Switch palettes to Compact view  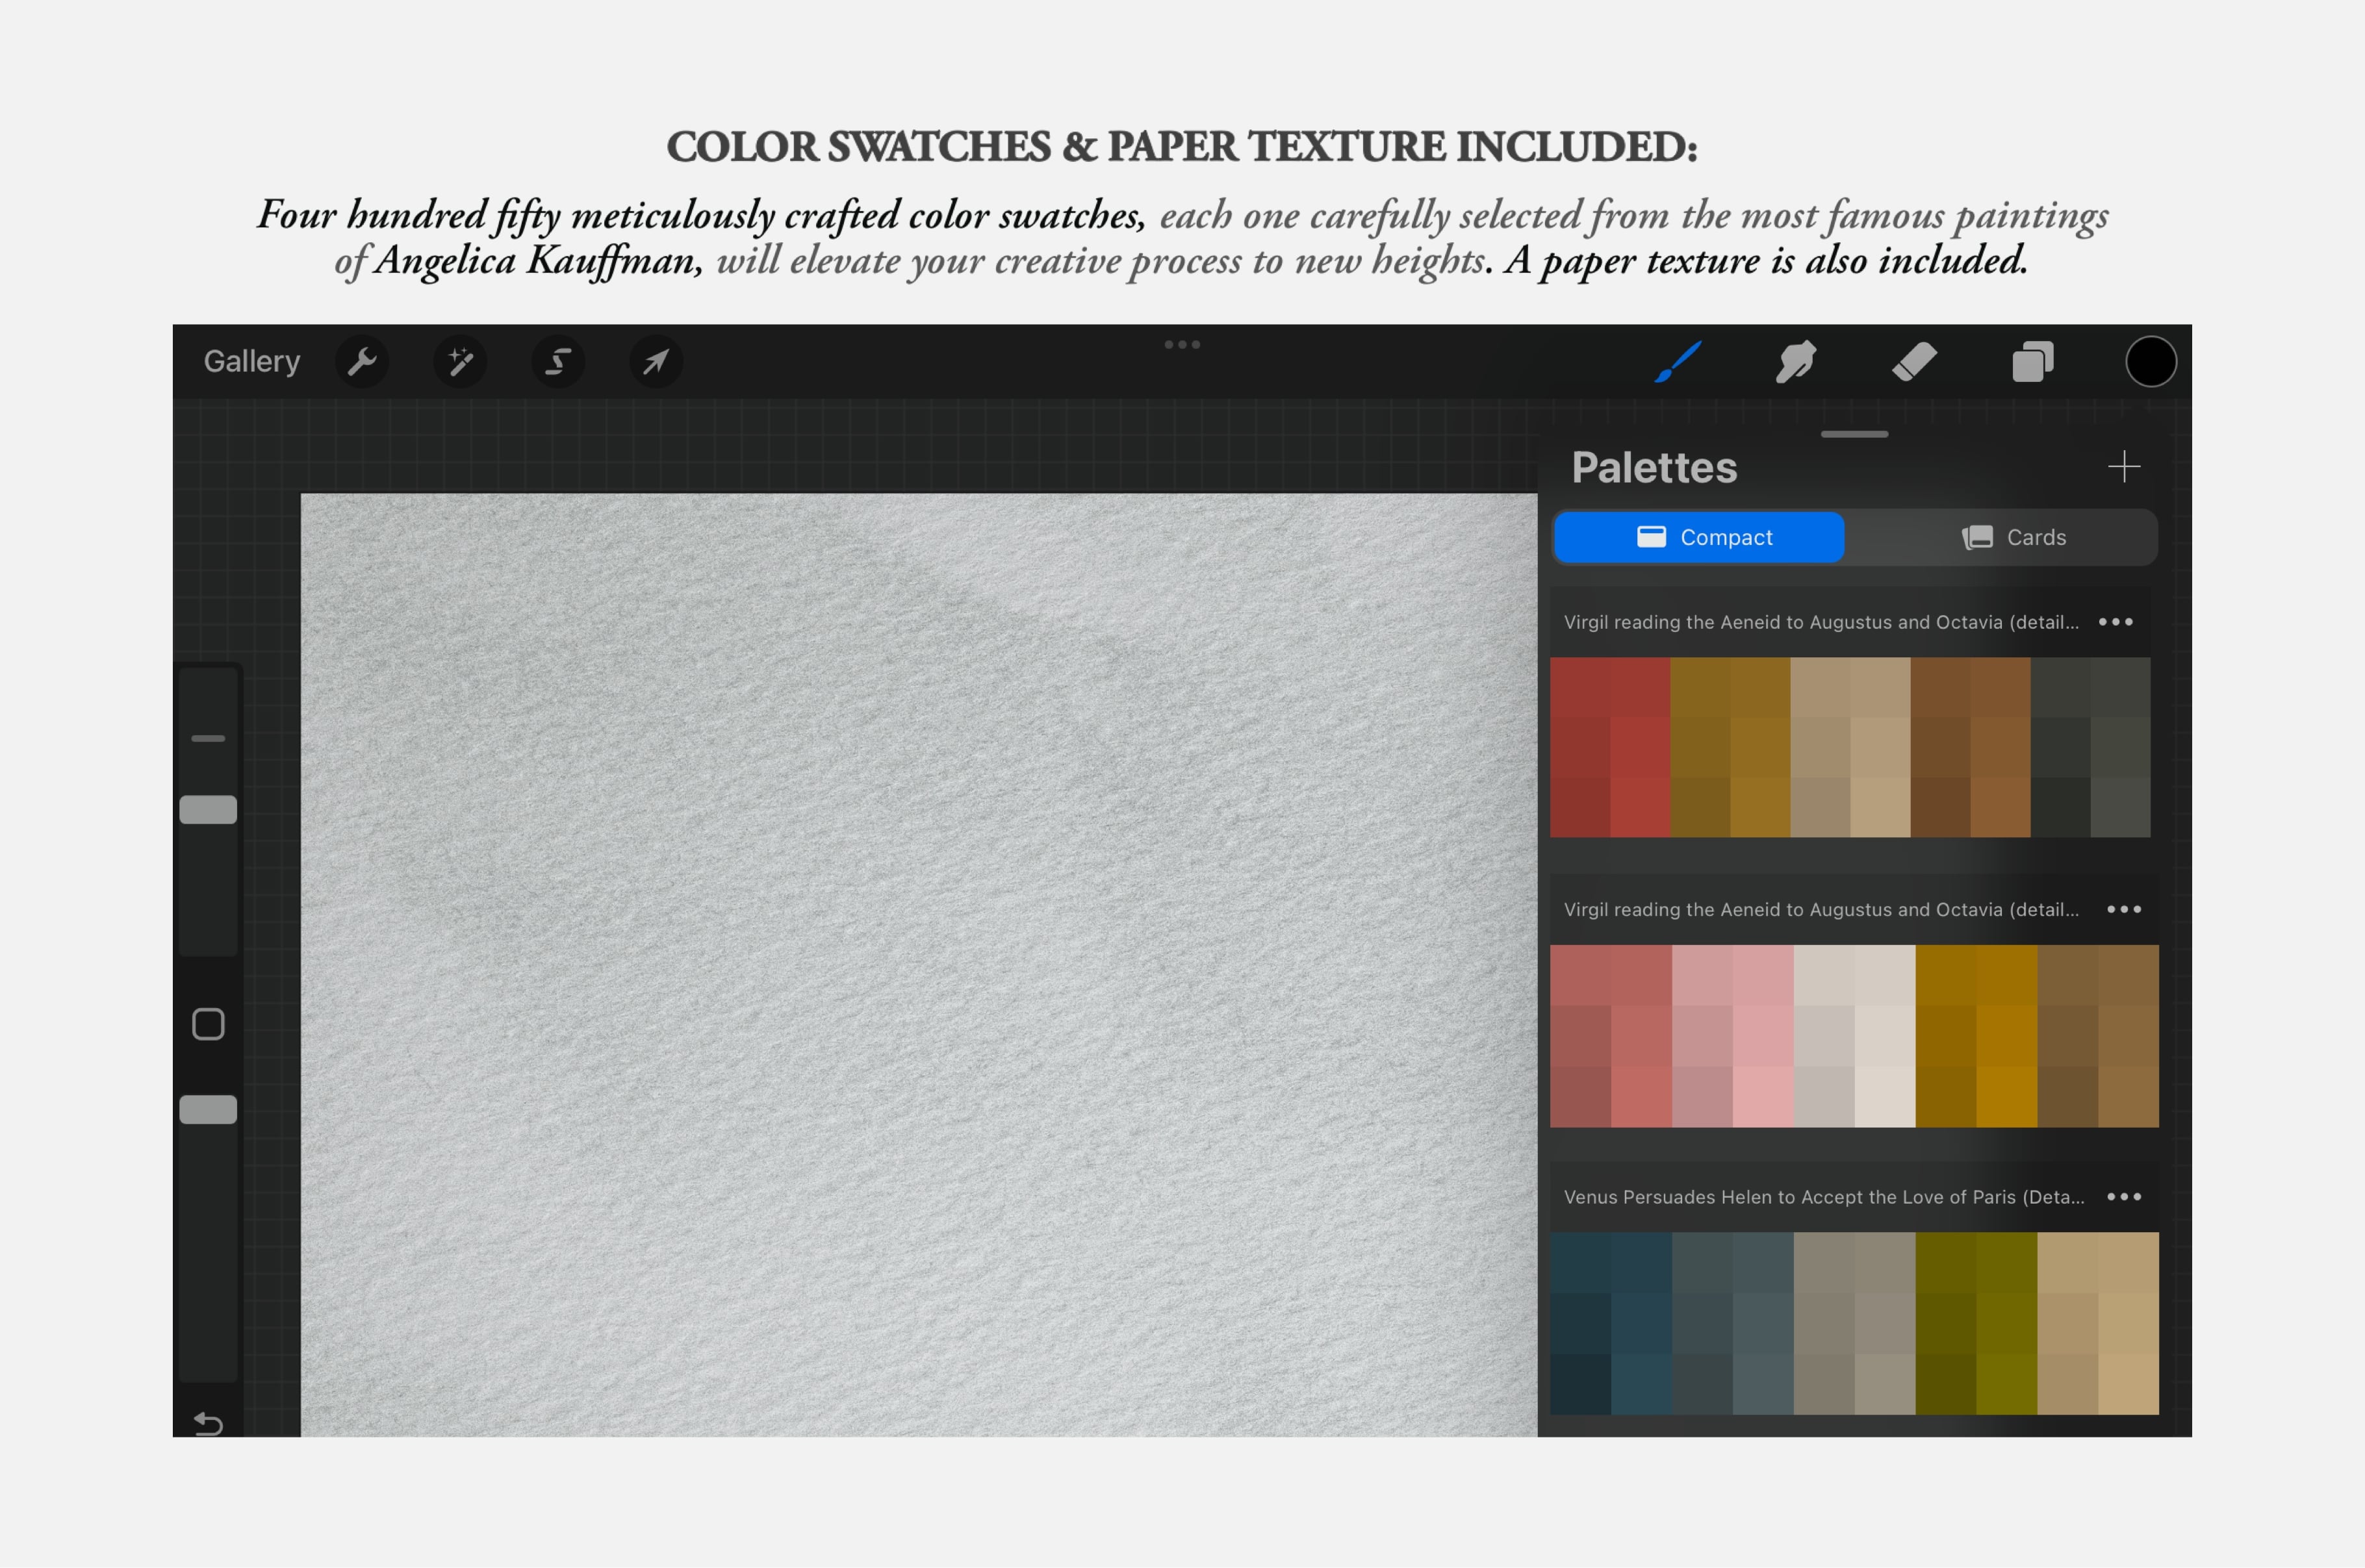point(1700,537)
